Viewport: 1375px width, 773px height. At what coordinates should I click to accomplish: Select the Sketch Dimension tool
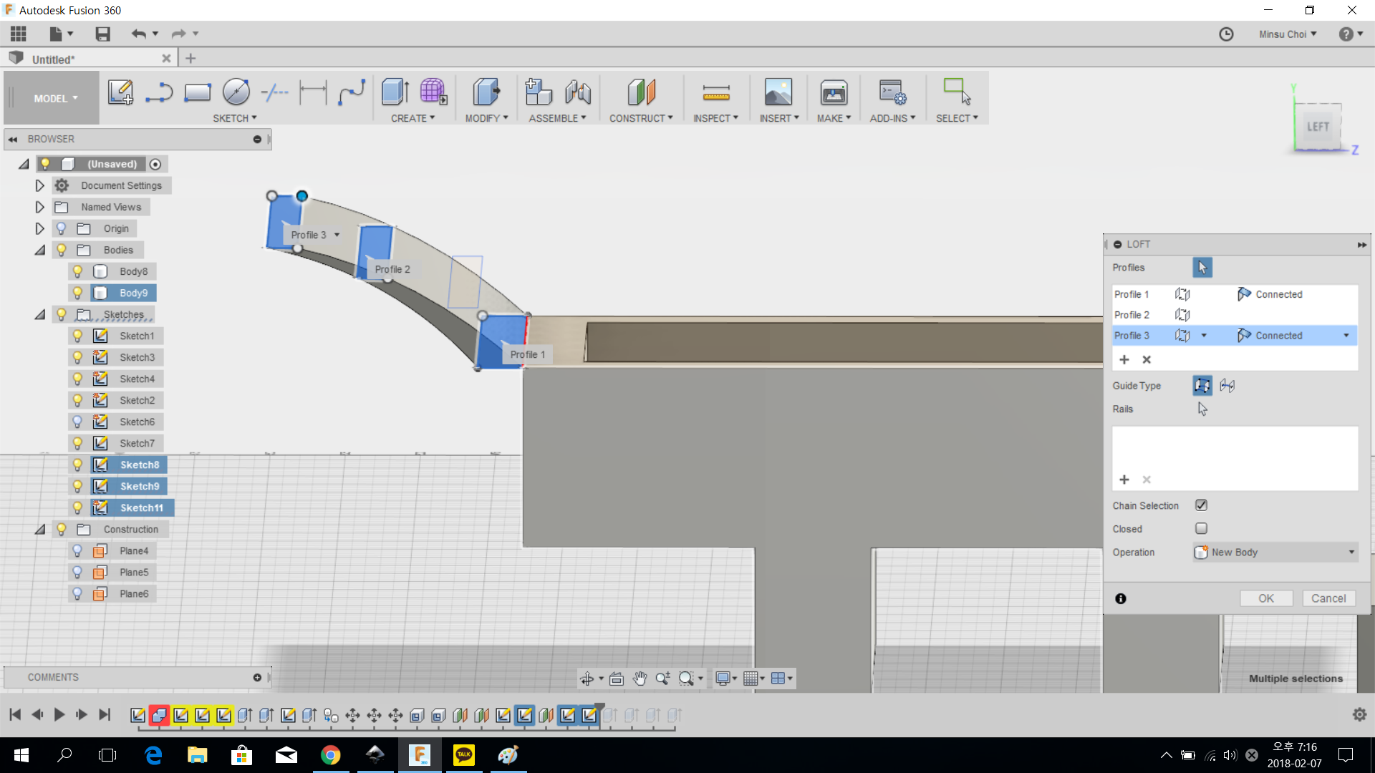(313, 92)
